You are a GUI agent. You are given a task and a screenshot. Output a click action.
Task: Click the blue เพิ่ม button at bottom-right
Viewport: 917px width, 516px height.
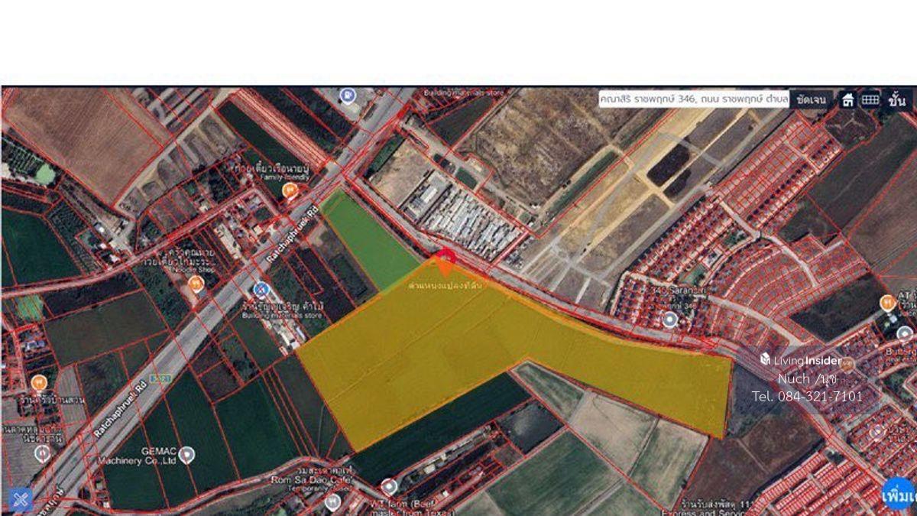899,495
